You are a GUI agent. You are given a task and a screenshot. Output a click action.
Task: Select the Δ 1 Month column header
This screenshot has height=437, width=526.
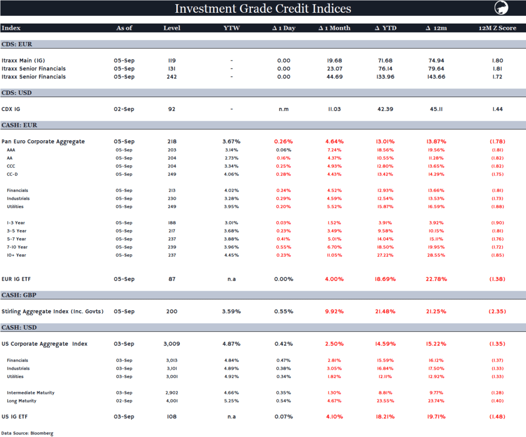[334, 28]
